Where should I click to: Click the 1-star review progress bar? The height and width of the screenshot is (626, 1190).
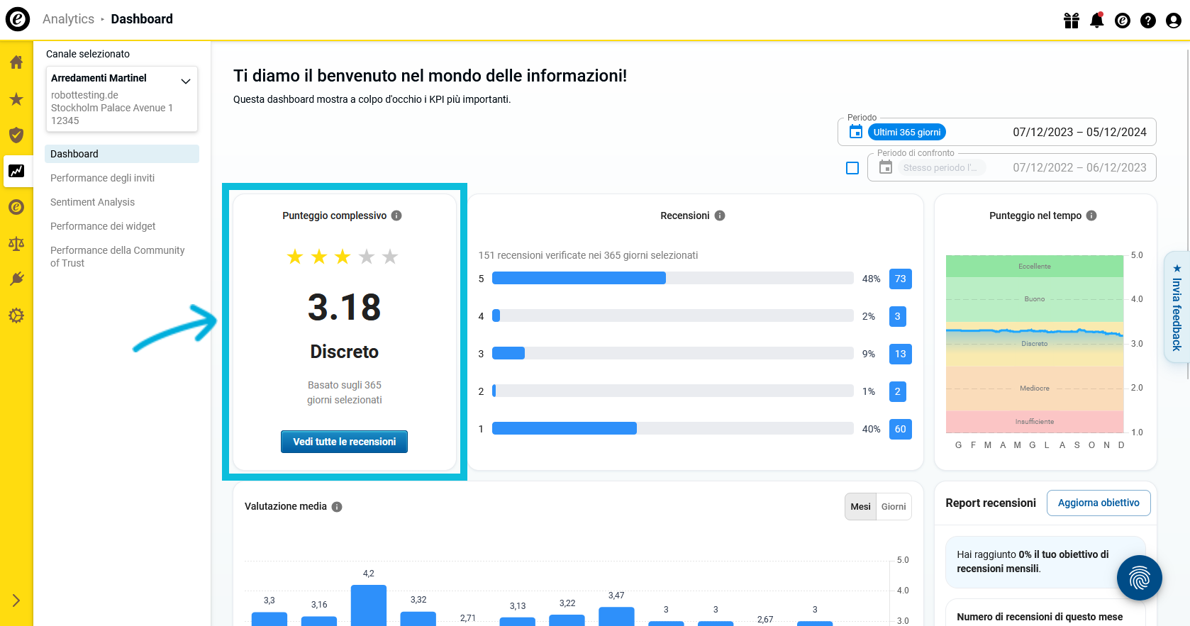tap(673, 428)
